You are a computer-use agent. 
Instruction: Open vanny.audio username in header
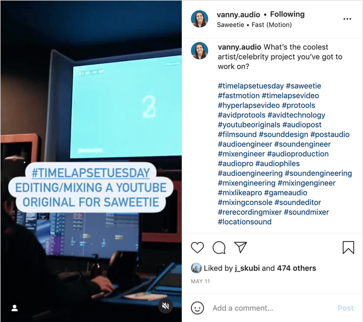(x=239, y=15)
